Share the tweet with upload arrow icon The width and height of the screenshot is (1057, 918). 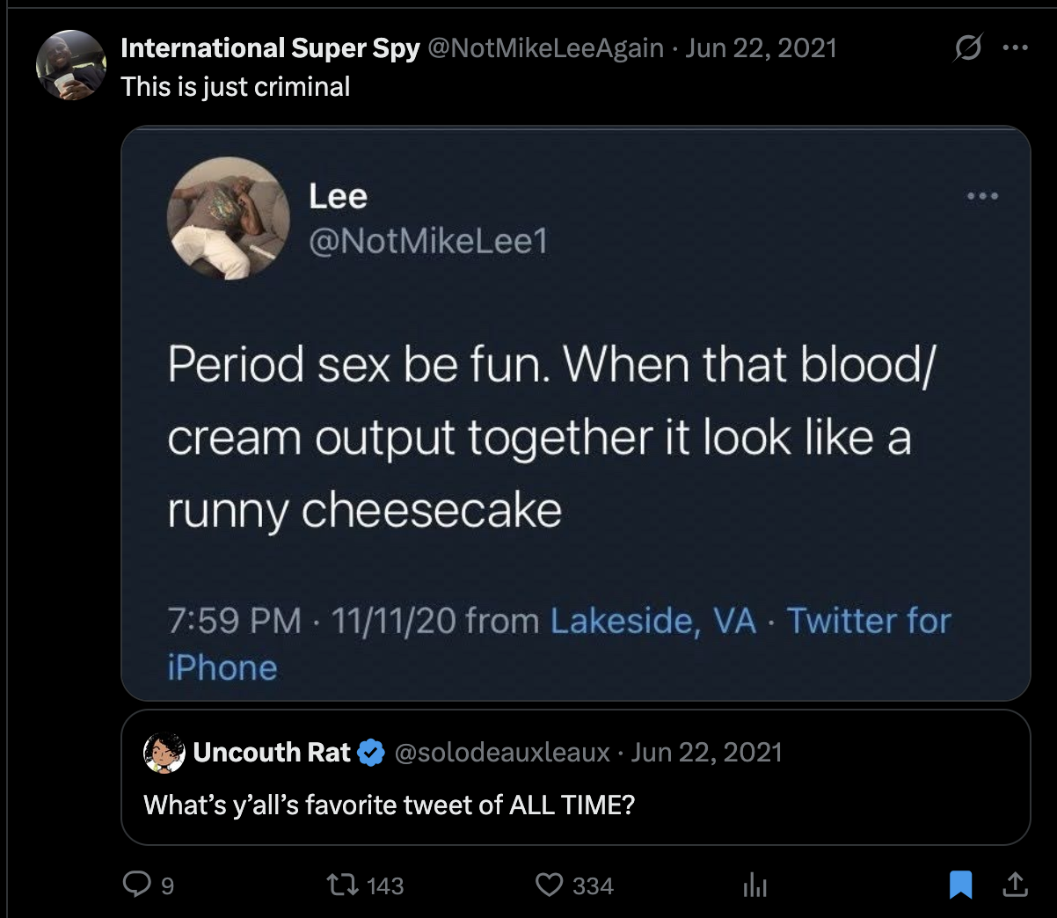tap(1015, 884)
